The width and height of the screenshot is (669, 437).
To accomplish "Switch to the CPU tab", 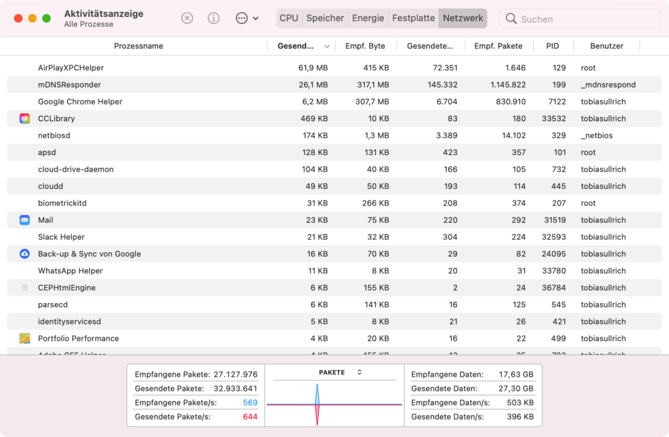I will [289, 18].
